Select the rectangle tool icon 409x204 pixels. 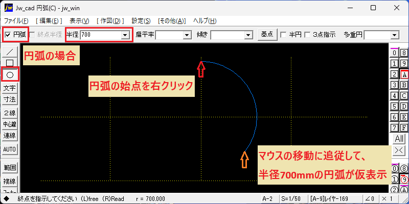coord(10,62)
